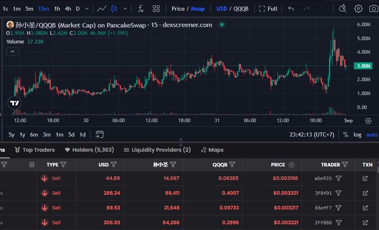Select the 1m chart interval
The image size is (379, 230).
point(17,9)
